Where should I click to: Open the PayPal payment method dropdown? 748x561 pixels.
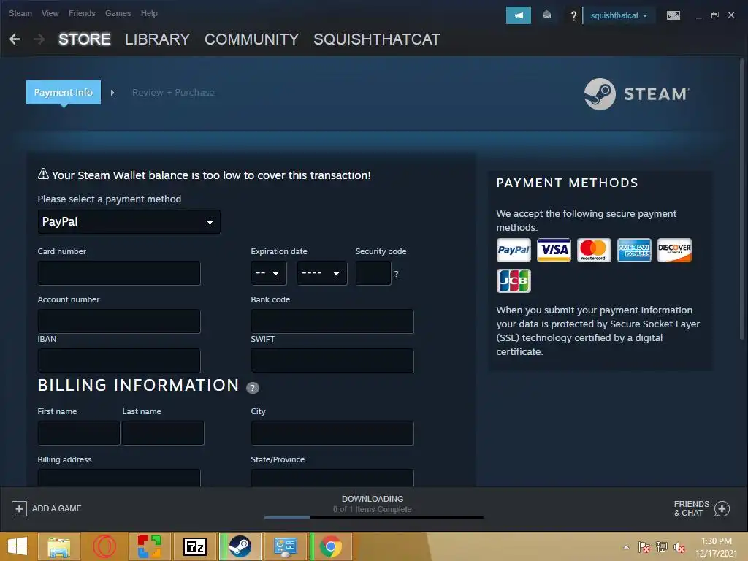(129, 222)
